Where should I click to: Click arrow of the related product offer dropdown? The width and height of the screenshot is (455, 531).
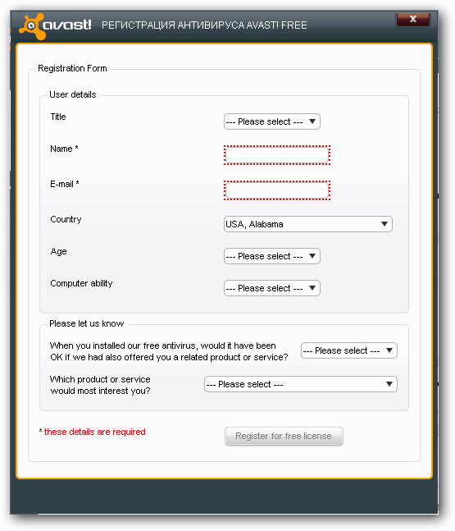(x=389, y=350)
